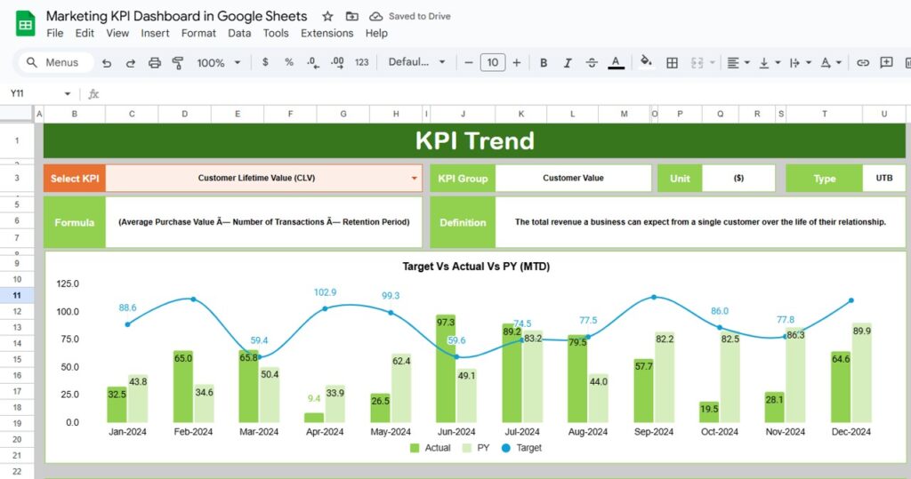Click the Definition text cell
The image size is (911, 479).
click(700, 222)
